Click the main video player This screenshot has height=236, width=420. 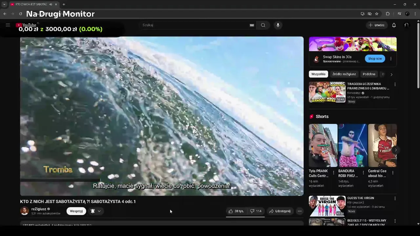click(162, 116)
